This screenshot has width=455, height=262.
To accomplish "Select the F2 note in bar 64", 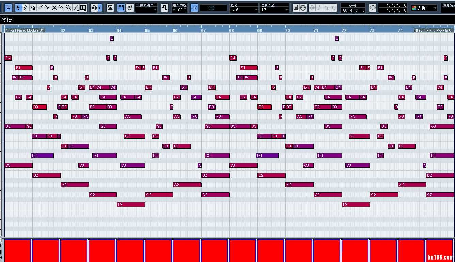I will tap(131, 204).
